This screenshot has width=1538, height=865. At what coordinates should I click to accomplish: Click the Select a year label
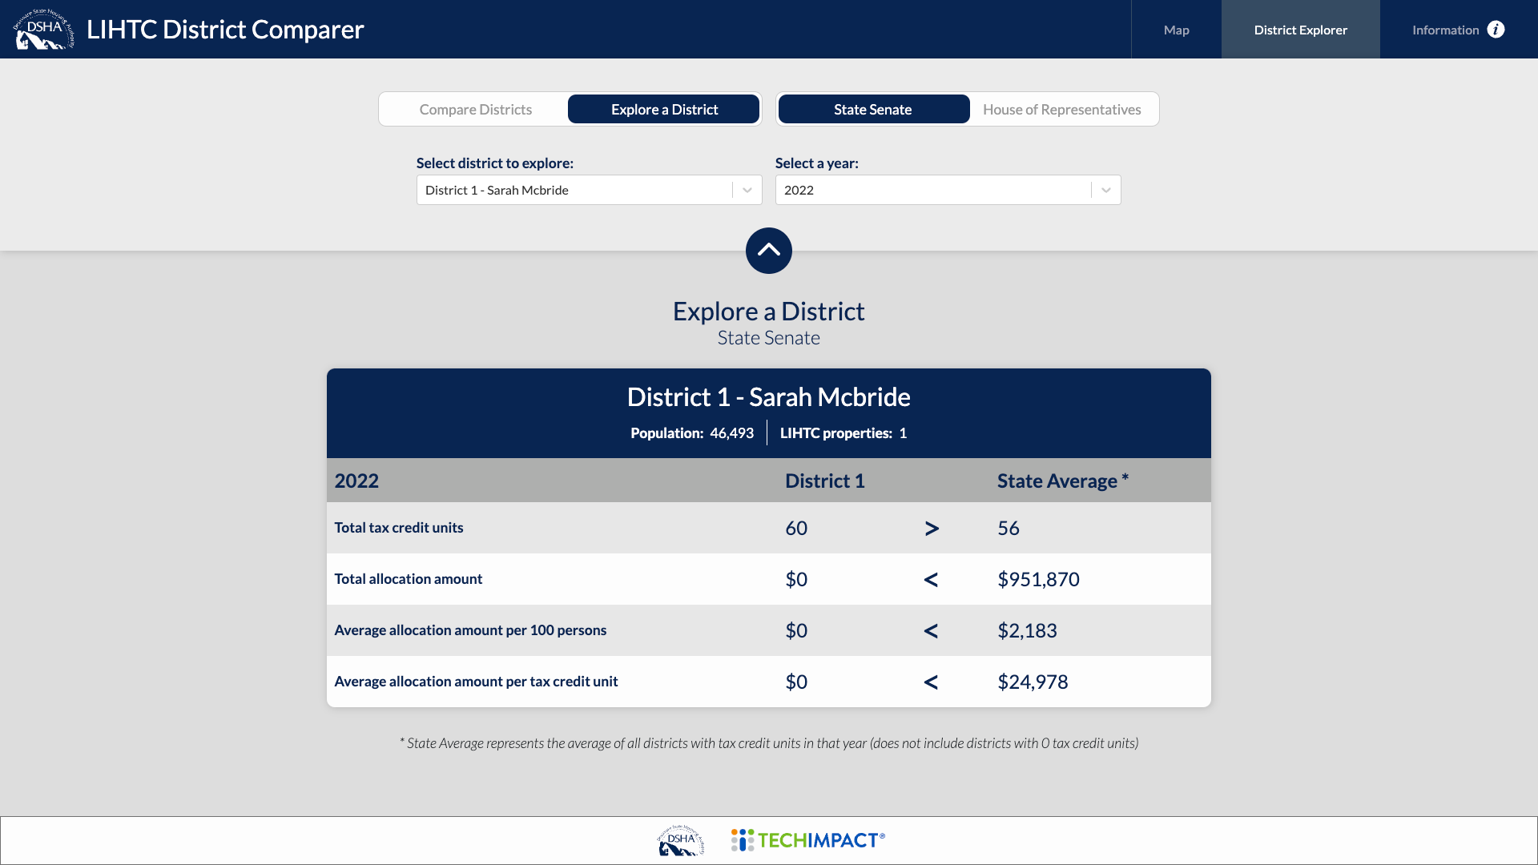point(817,163)
